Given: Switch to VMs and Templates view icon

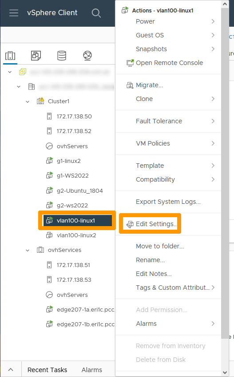Looking at the screenshot, I should click(36, 56).
